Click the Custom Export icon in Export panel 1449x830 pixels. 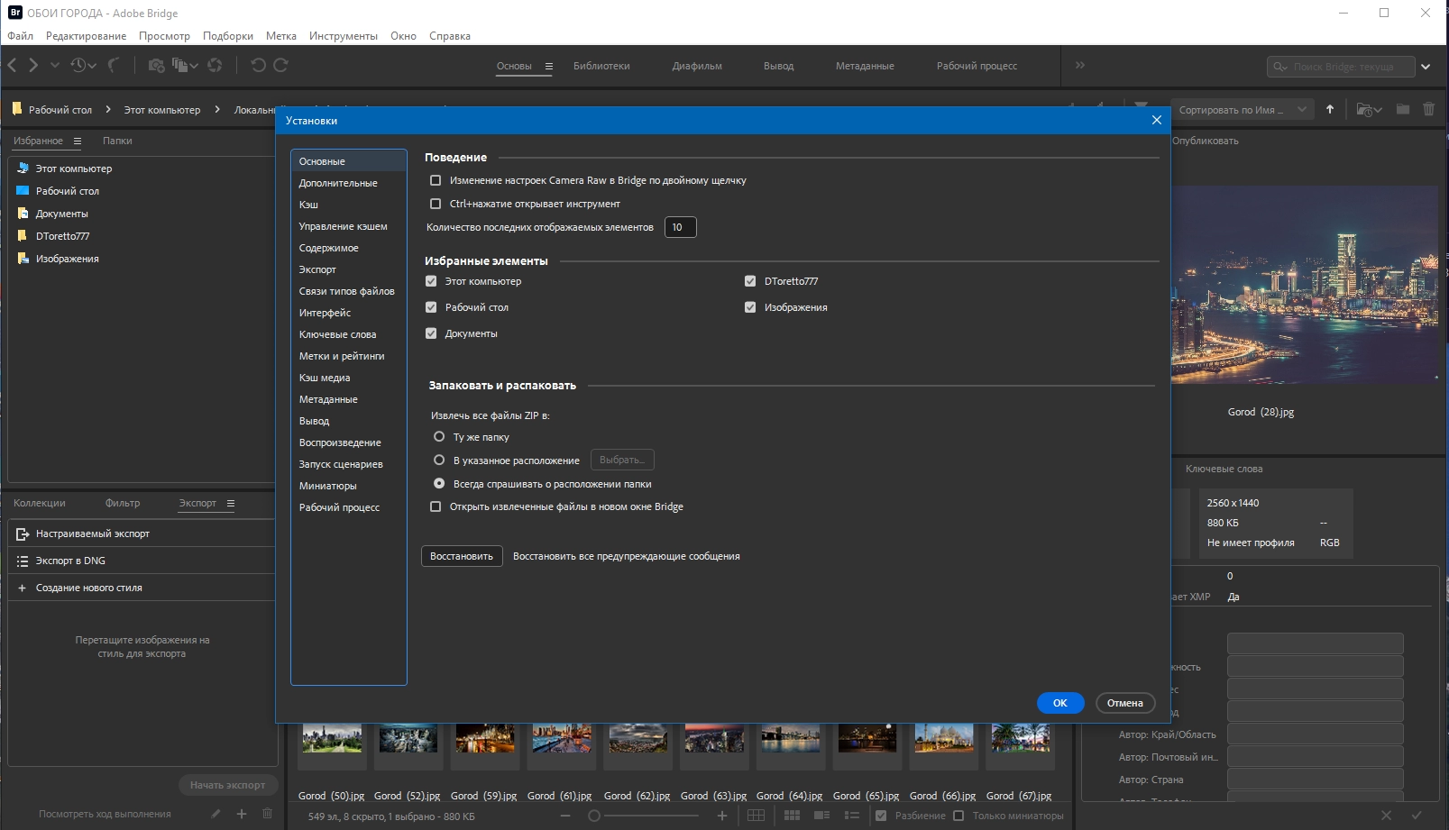click(x=23, y=534)
